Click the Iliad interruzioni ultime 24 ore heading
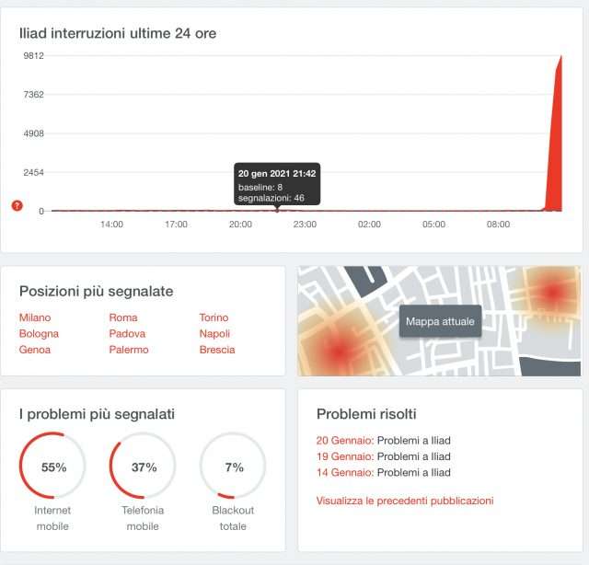The image size is (589, 565). 118,33
